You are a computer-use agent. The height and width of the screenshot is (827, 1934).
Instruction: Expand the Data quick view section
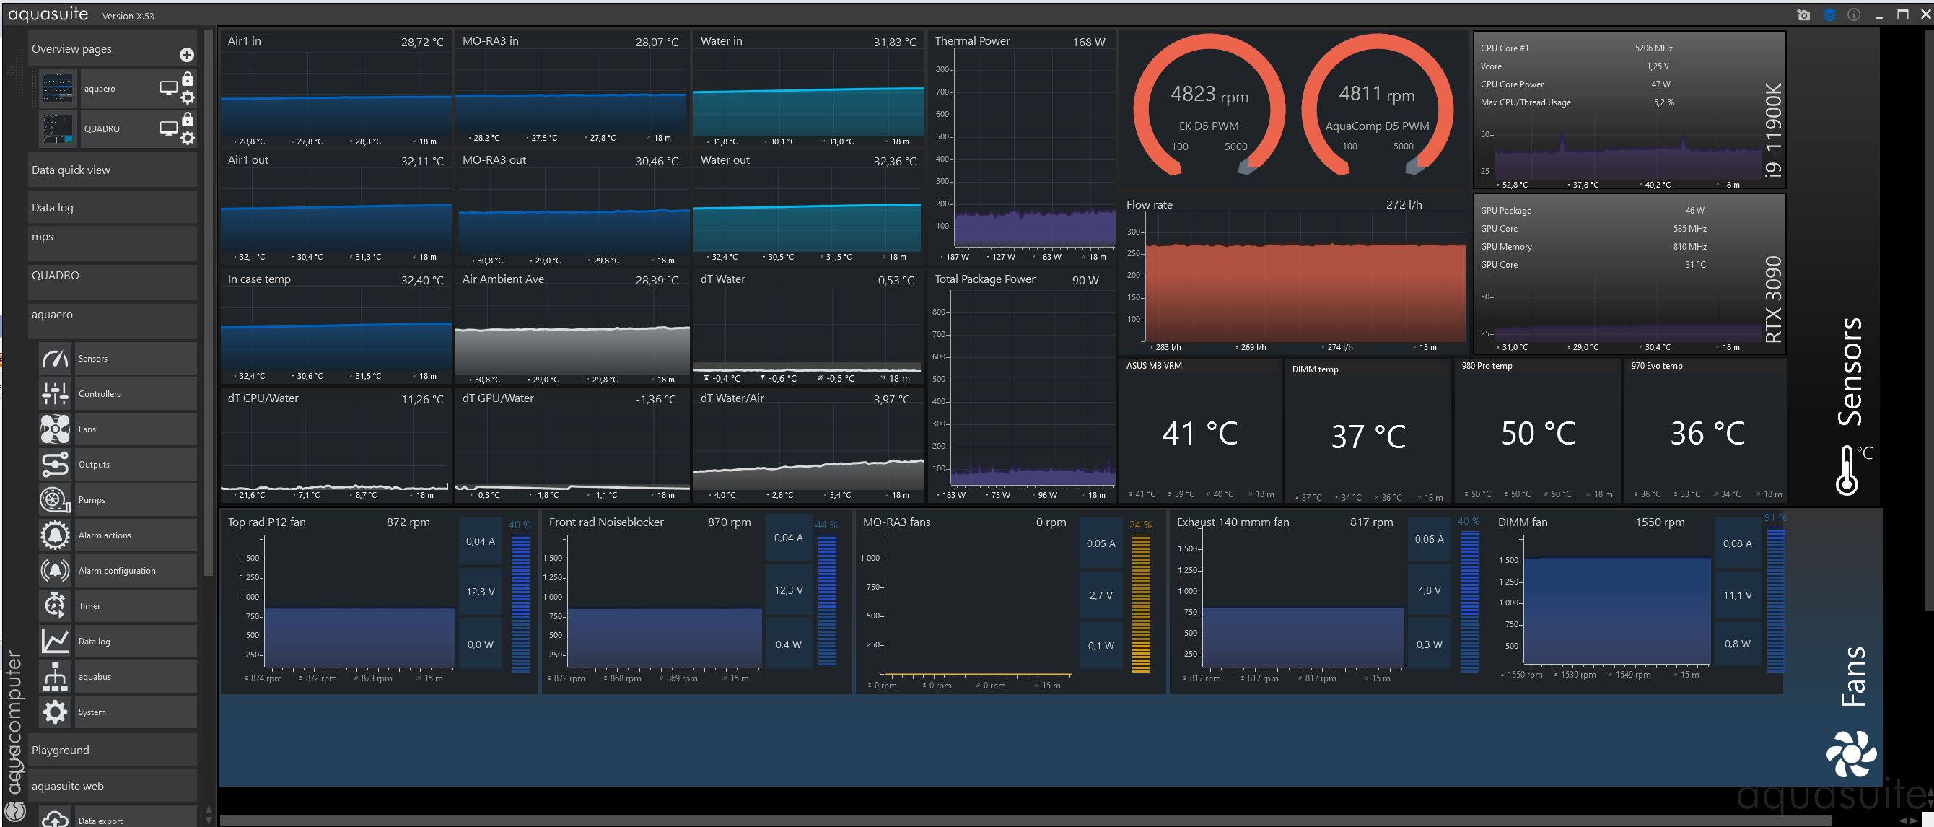point(113,170)
